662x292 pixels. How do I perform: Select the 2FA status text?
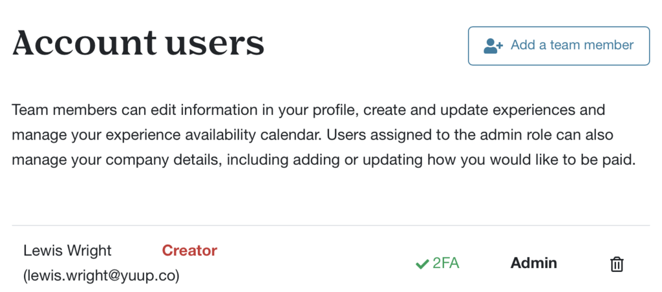(446, 264)
